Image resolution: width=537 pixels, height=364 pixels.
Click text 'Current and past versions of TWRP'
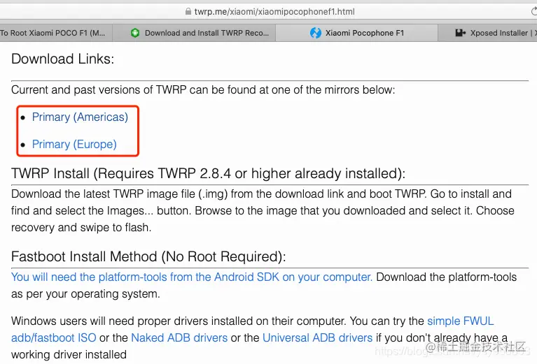point(99,89)
